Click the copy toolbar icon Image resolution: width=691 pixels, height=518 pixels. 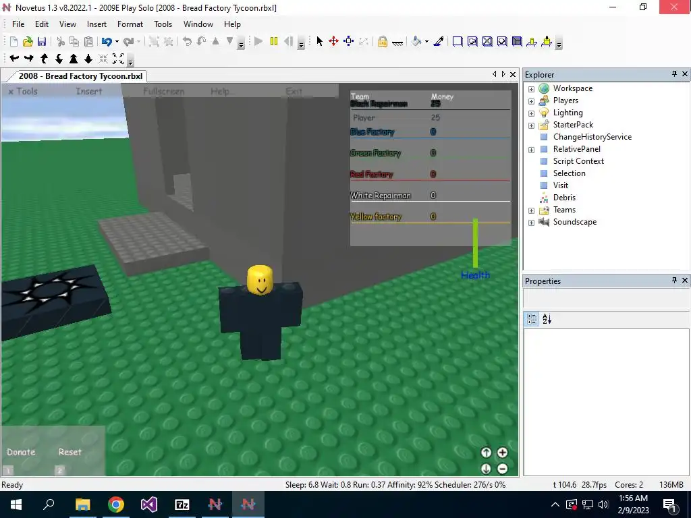click(x=74, y=41)
